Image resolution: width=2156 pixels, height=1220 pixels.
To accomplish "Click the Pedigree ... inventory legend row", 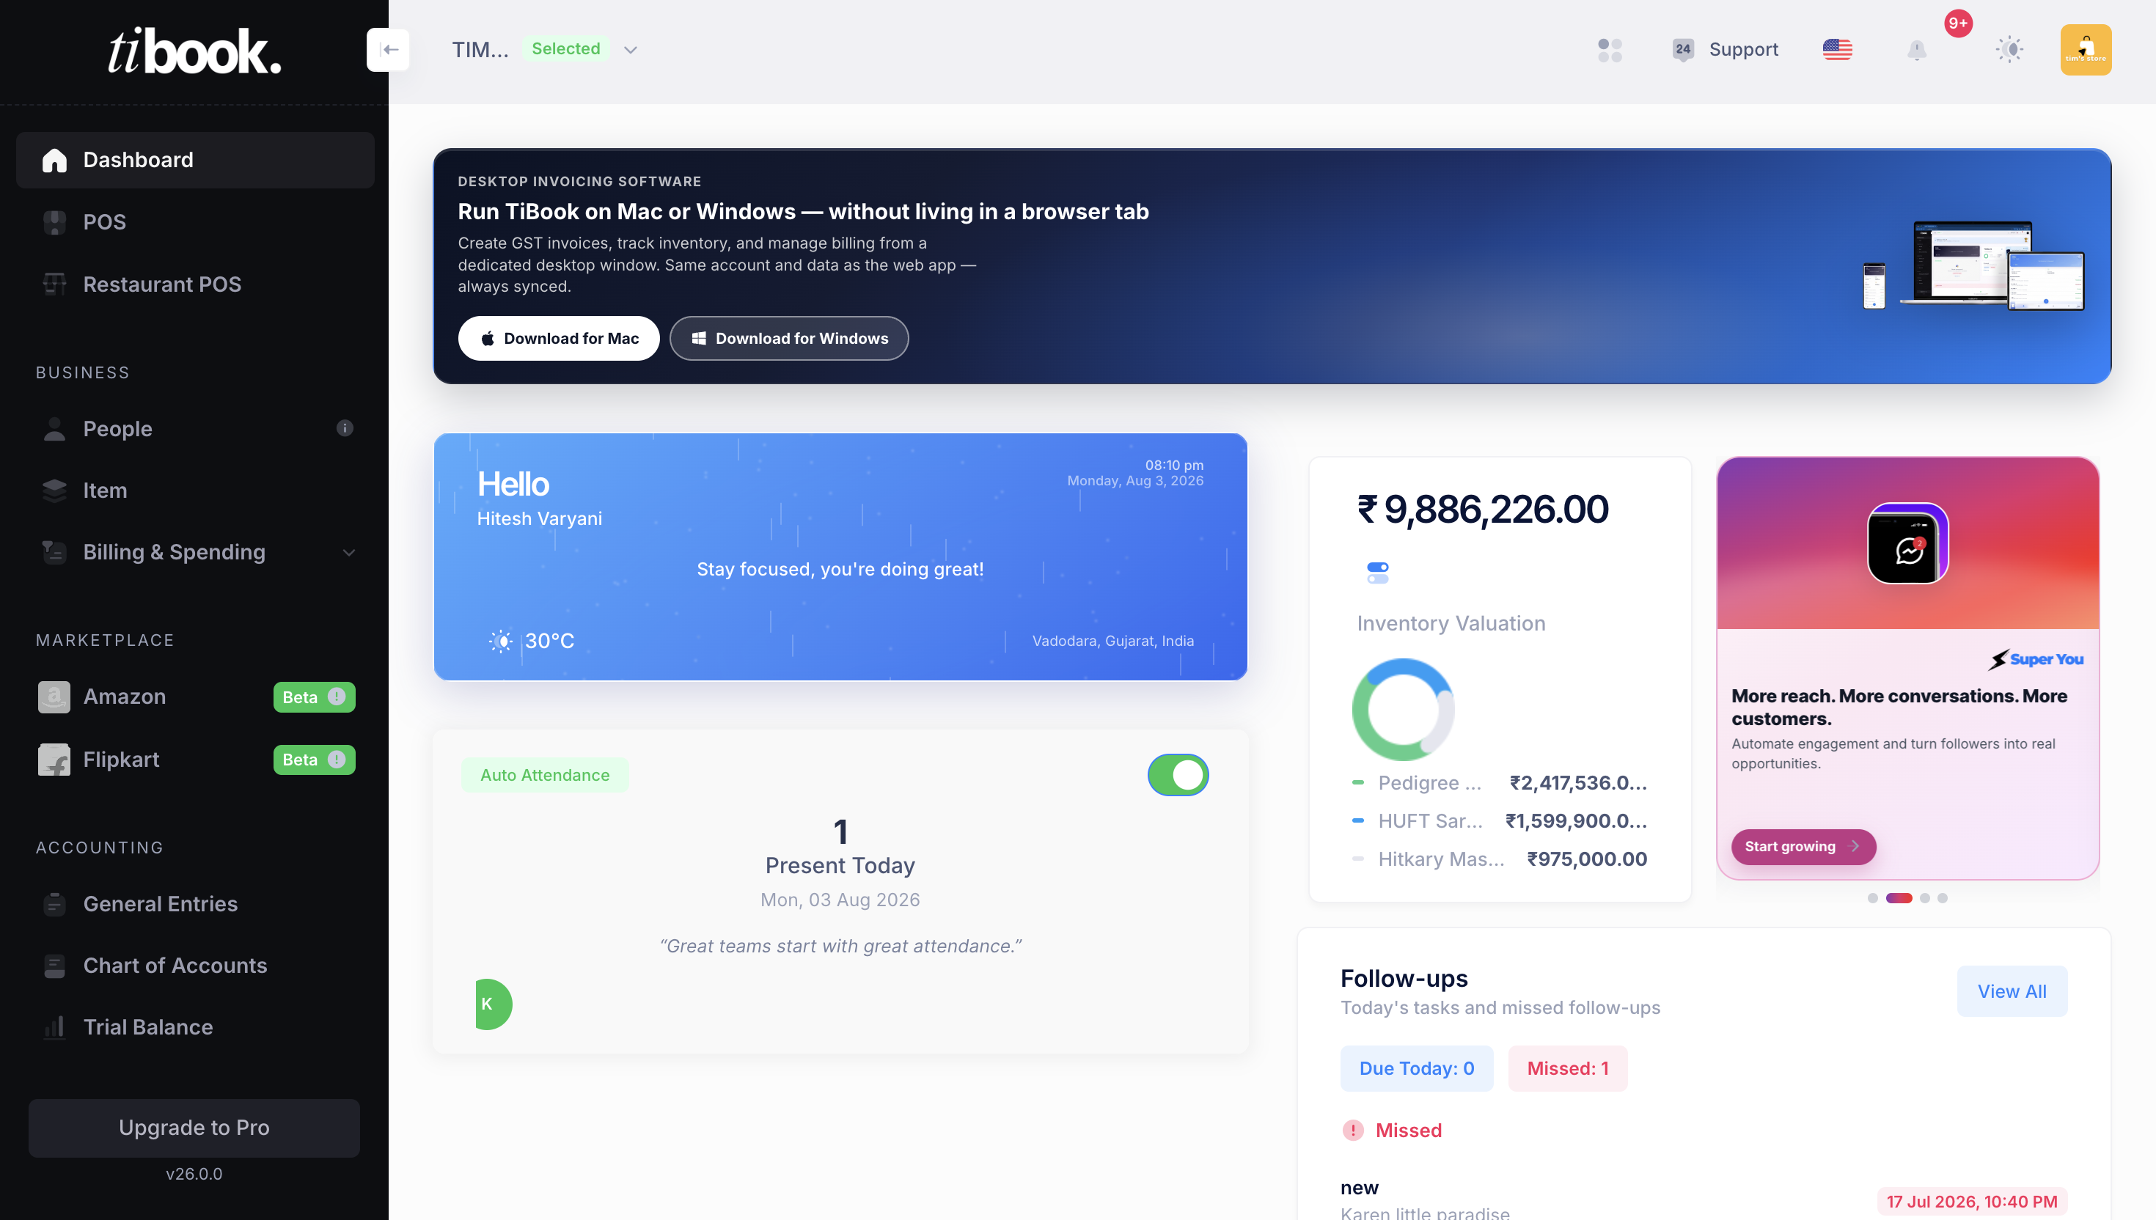I will (1499, 782).
